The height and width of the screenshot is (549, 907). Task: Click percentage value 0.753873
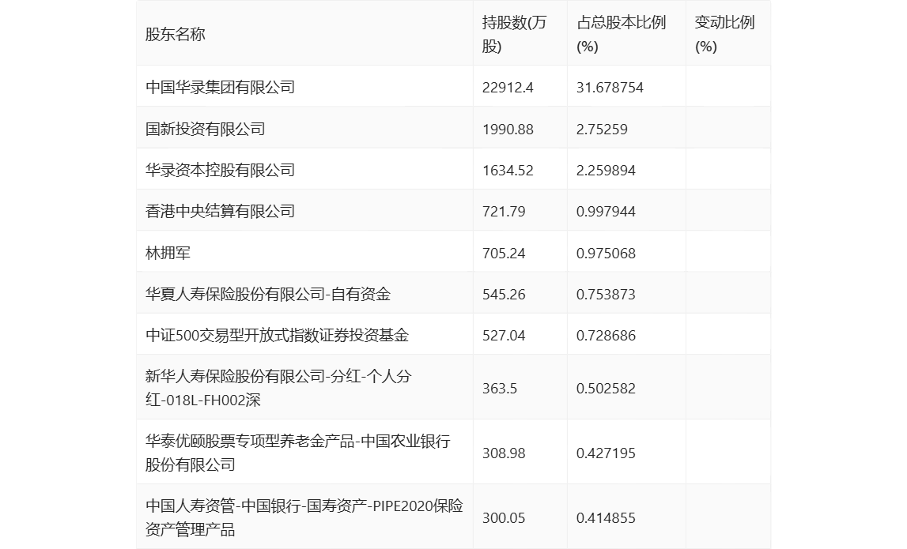click(606, 295)
